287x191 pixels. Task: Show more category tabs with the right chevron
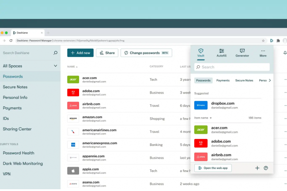(270, 80)
